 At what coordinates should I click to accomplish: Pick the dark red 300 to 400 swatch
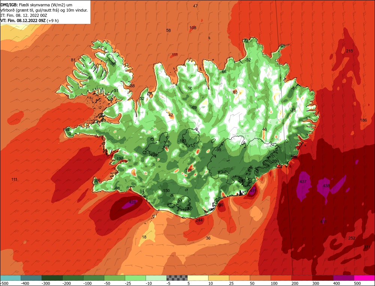click(x=322, y=278)
